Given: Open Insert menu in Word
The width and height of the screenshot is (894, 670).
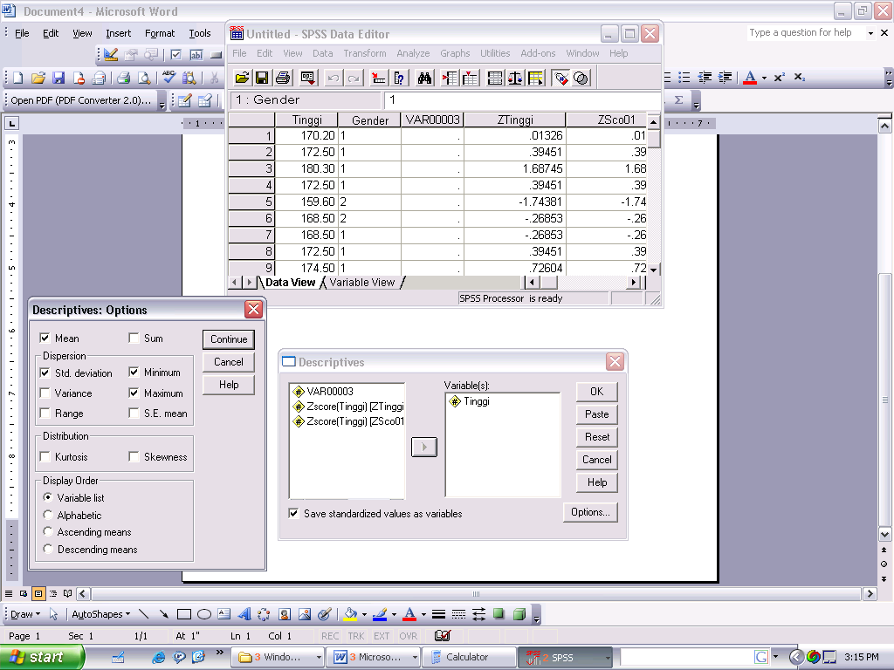Looking at the screenshot, I should pyautogui.click(x=118, y=33).
